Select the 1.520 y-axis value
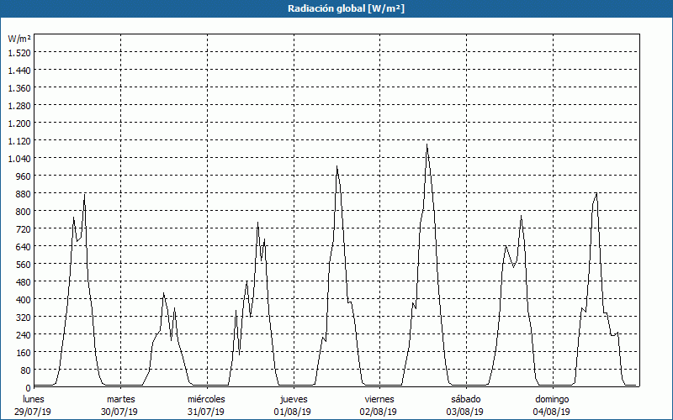 [19, 53]
